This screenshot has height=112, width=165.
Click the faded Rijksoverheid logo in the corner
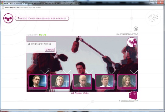point(153,18)
